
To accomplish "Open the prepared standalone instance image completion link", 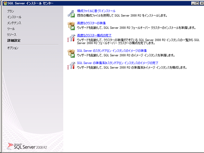I will point(118,63).
